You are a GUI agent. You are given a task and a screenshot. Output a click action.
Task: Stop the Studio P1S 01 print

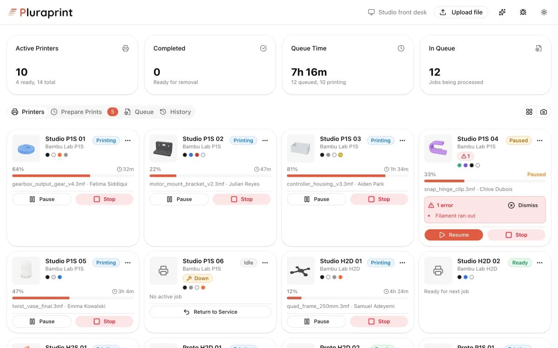[x=104, y=199]
